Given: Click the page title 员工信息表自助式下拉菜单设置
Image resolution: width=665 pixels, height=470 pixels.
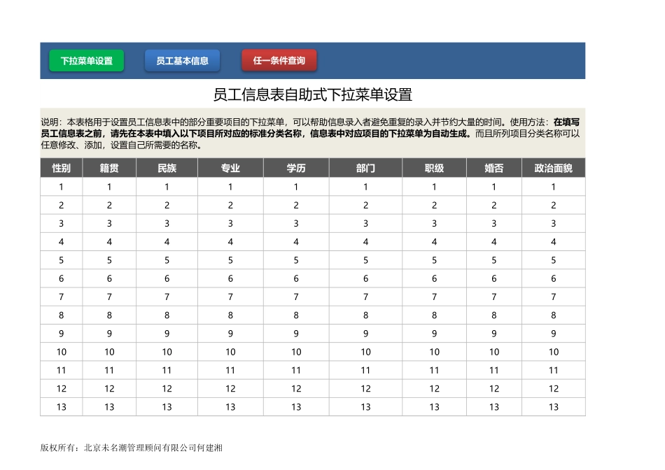Looking at the screenshot, I should (314, 91).
